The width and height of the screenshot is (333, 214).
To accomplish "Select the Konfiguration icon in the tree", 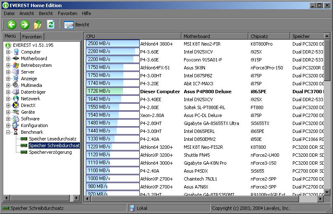I will tap(16, 125).
